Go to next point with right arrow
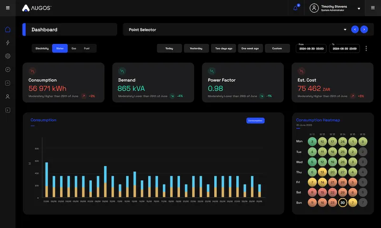The height and width of the screenshot is (228, 381). point(364,30)
